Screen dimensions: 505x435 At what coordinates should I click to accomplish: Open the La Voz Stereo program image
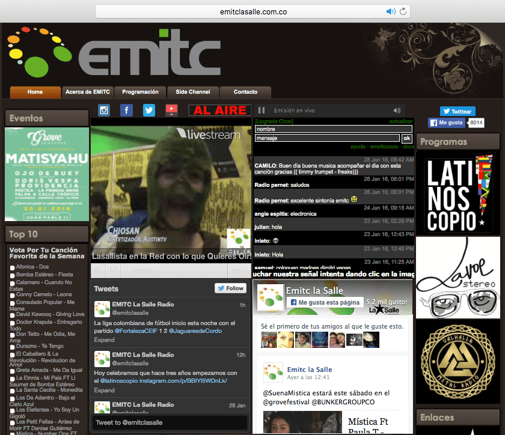pos(458,278)
